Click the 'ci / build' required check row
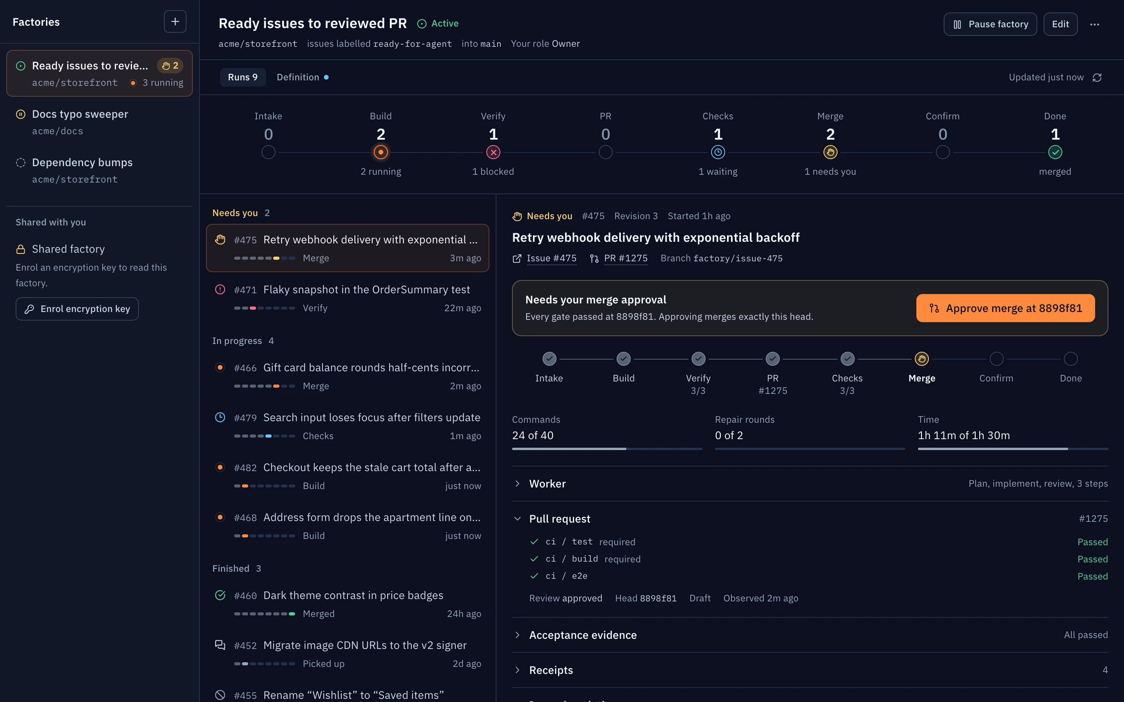This screenshot has width=1124, height=702. 818,559
